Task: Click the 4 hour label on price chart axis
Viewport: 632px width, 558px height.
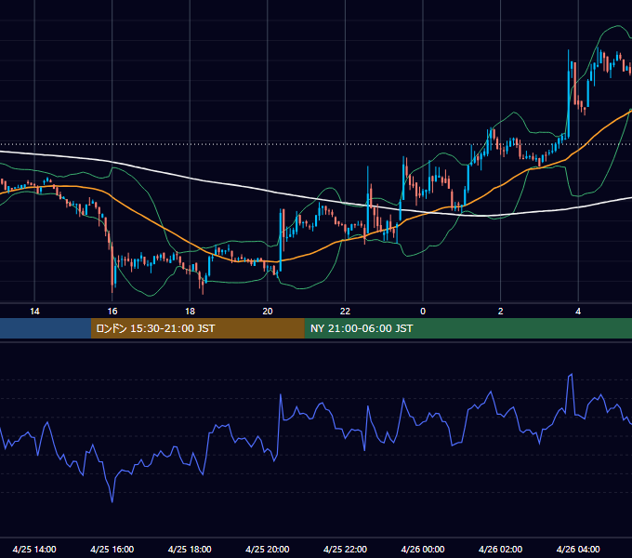Action: click(x=578, y=312)
